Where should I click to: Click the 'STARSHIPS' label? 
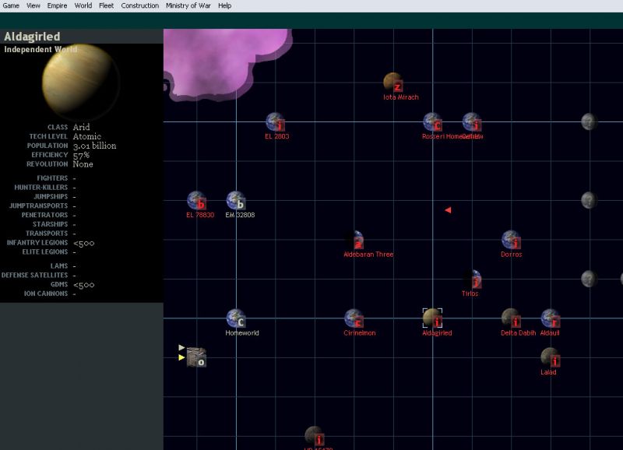tap(51, 224)
